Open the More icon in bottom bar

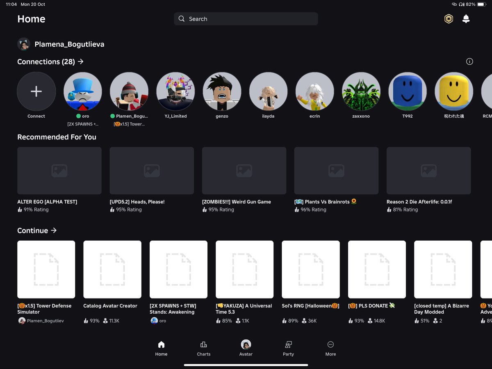point(330,344)
